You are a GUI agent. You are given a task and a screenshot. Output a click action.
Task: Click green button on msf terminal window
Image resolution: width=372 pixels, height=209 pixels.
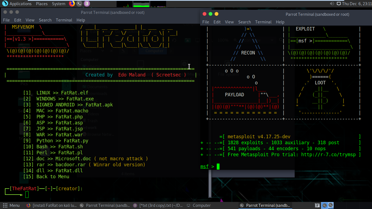210,14
